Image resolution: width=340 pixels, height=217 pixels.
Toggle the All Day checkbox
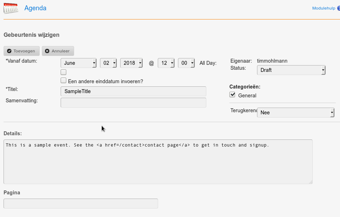[63, 72]
